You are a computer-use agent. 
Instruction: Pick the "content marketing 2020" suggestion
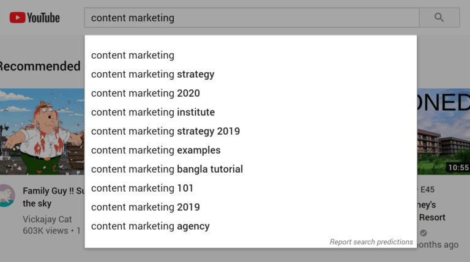click(145, 93)
